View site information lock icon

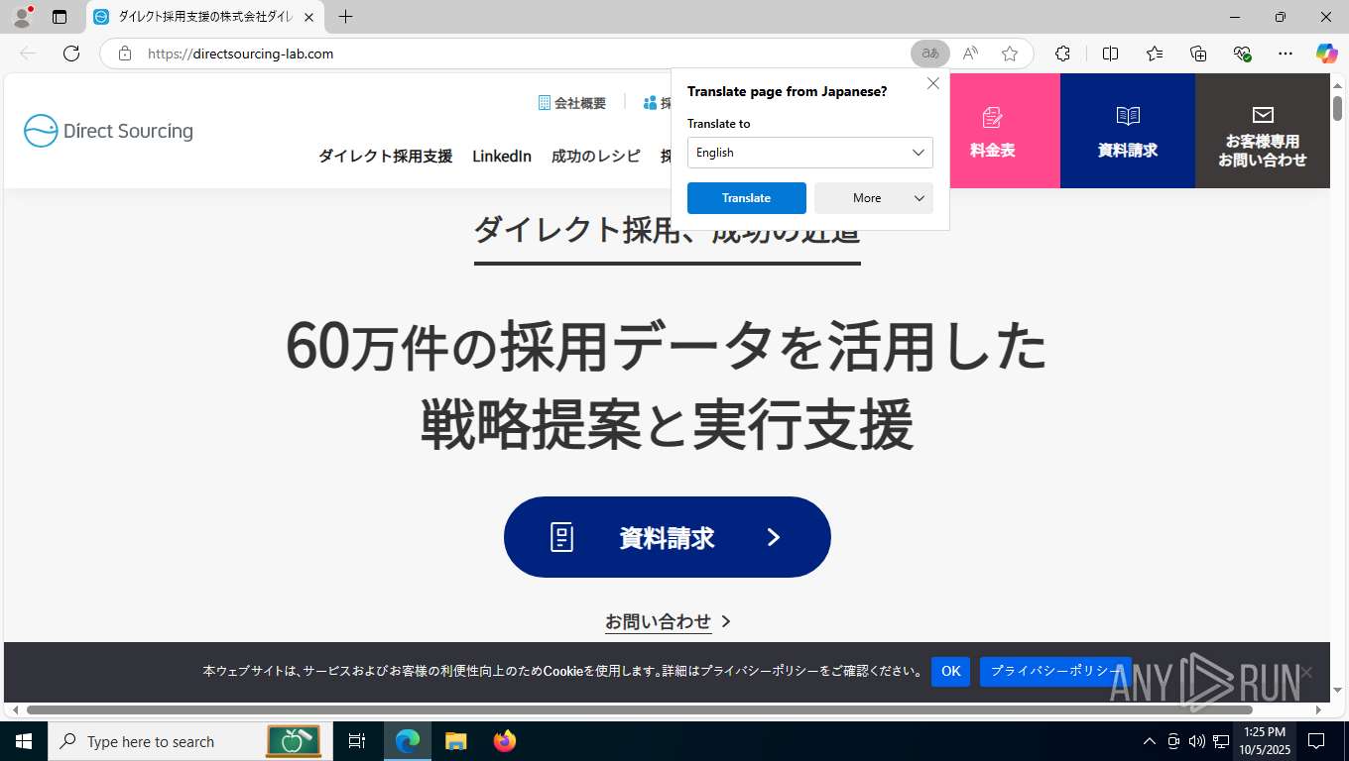pyautogui.click(x=125, y=54)
